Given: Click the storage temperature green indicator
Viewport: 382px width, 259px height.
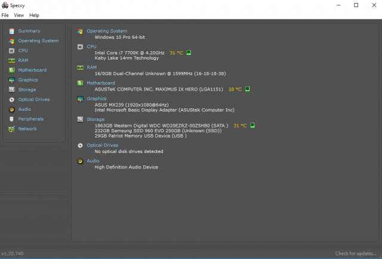Looking at the screenshot, I should 252,126.
